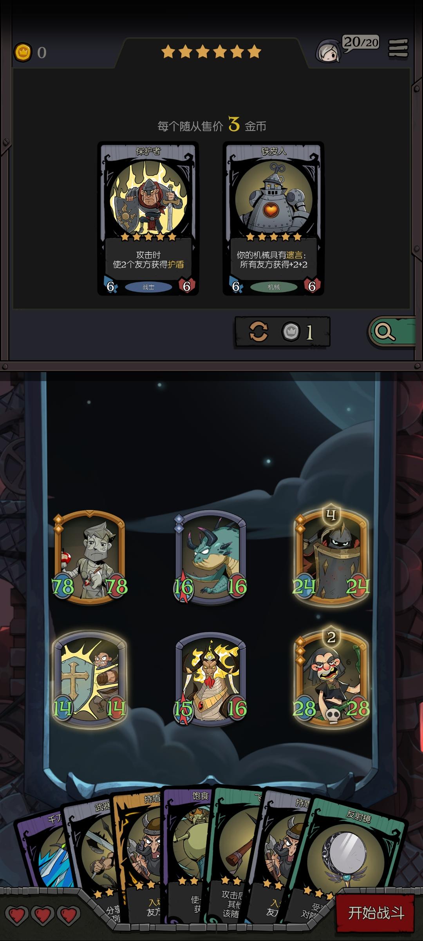The image size is (423, 941).
Task: Start battle with 开始战斗 button
Action: coord(376,913)
